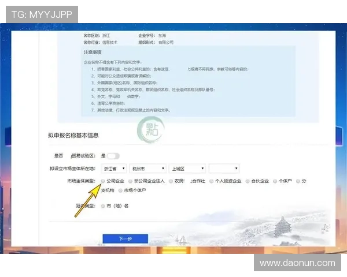Select the 个体户 radio button
Image resolution: width=347 pixels, height=277 pixels.
(x=275, y=181)
